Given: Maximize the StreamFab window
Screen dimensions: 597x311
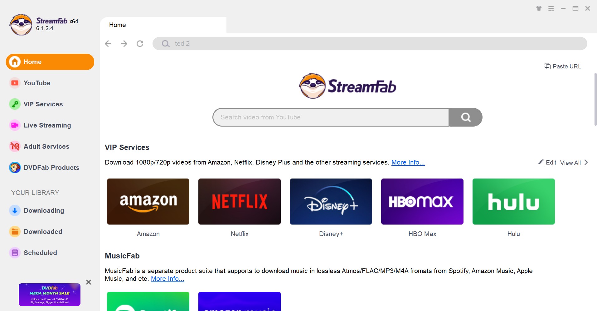Looking at the screenshot, I should 575,8.
